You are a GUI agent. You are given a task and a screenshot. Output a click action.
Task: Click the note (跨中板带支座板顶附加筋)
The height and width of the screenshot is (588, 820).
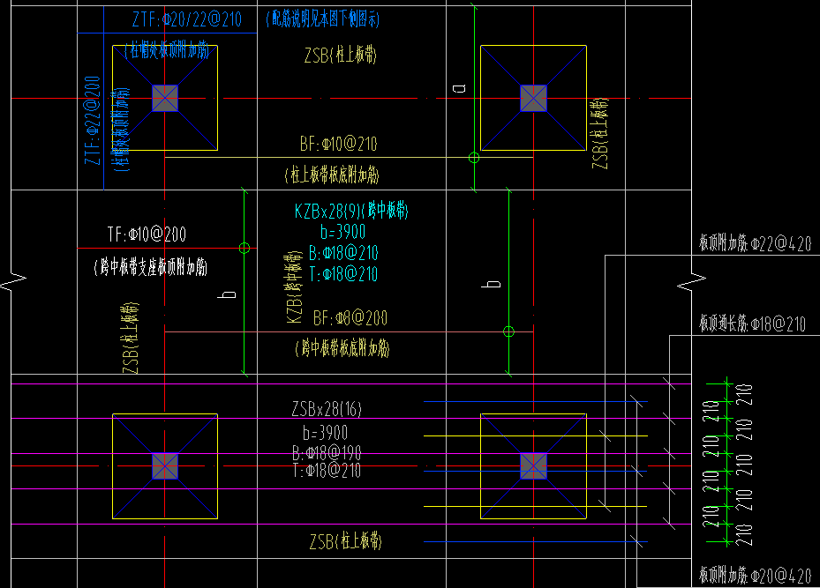click(151, 267)
